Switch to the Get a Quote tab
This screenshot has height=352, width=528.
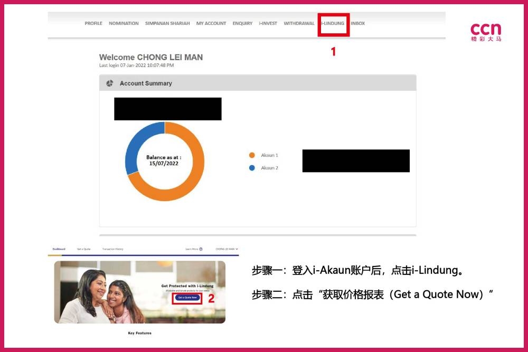click(84, 249)
